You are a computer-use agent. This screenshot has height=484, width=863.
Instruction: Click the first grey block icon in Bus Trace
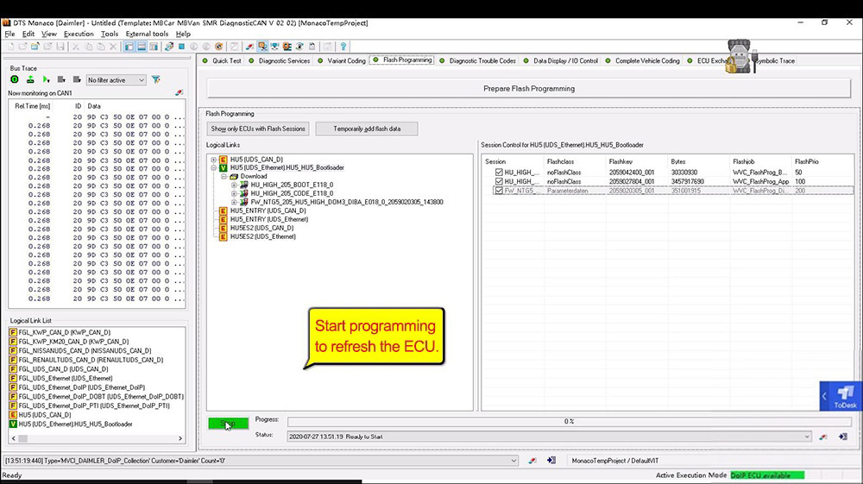click(x=61, y=79)
